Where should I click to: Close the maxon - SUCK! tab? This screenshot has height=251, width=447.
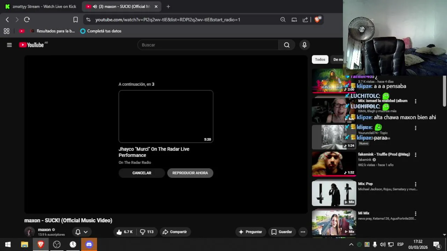tap(156, 7)
